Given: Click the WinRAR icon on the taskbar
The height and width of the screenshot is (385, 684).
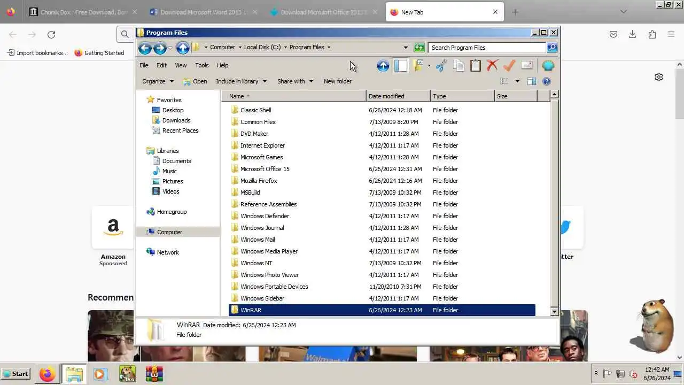Looking at the screenshot, I should click(154, 374).
